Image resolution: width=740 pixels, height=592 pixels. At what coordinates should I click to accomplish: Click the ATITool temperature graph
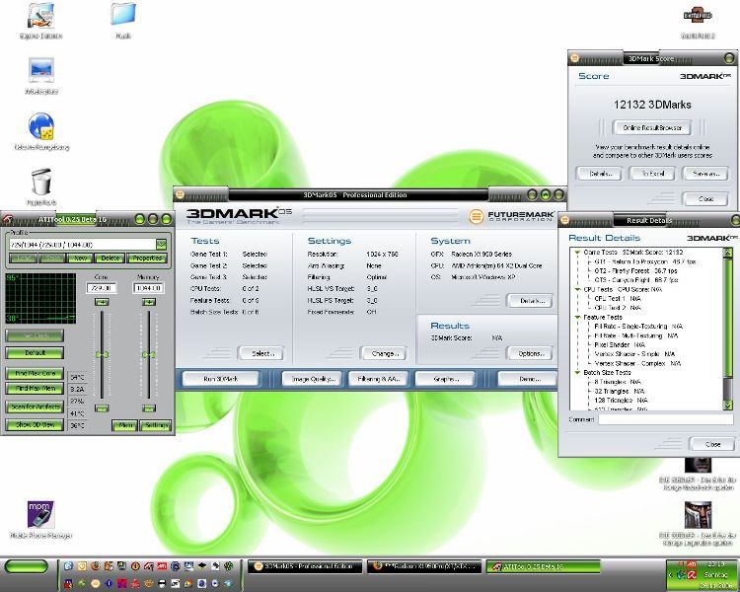click(x=40, y=298)
